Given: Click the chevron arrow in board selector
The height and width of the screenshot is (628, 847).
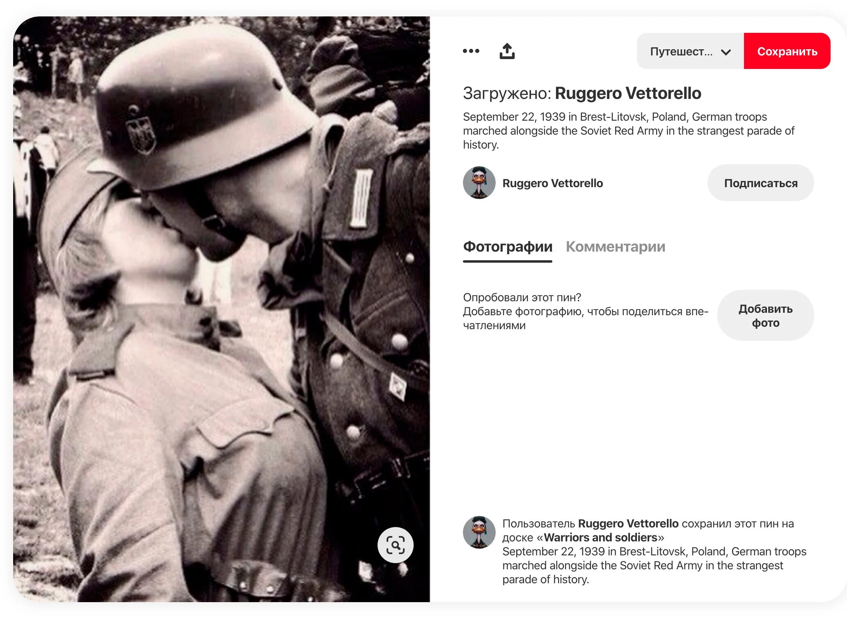Looking at the screenshot, I should click(726, 52).
